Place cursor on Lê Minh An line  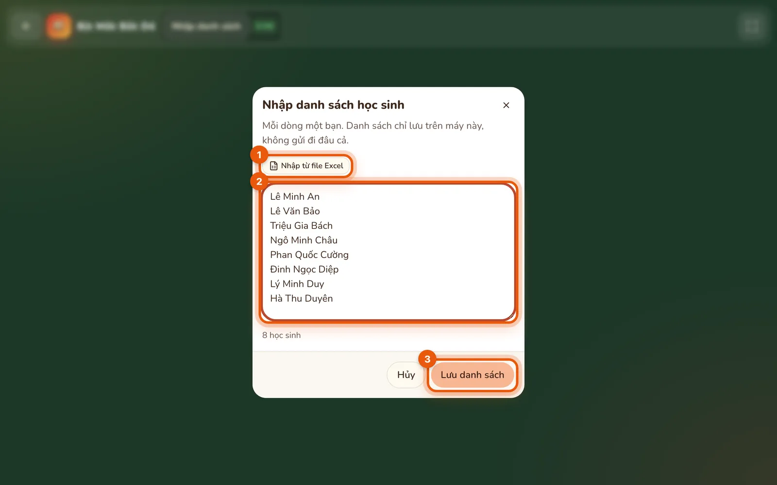[x=295, y=196]
